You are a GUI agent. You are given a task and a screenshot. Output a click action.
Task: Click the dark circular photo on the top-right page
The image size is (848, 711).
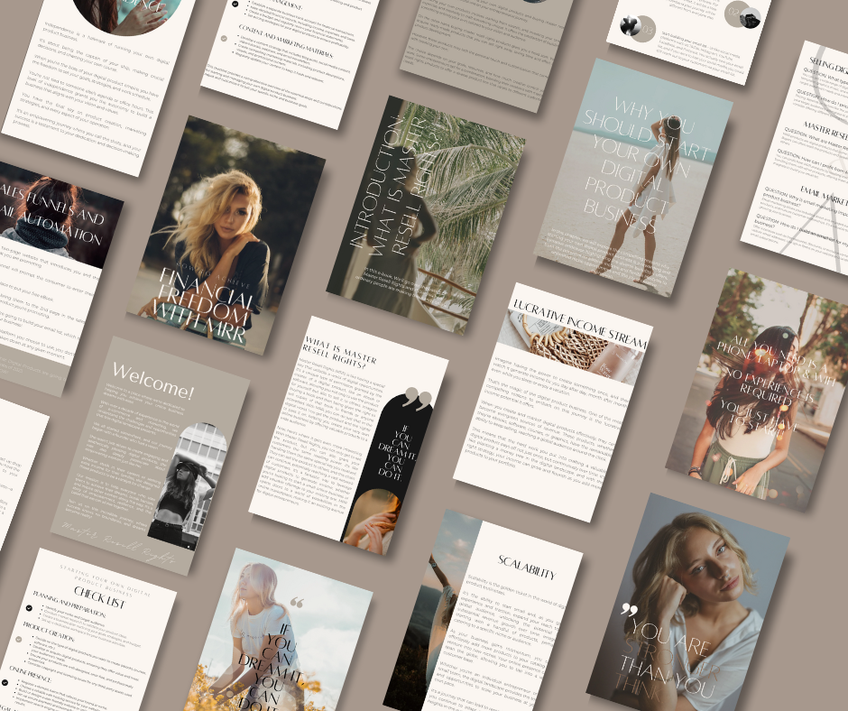click(750, 17)
